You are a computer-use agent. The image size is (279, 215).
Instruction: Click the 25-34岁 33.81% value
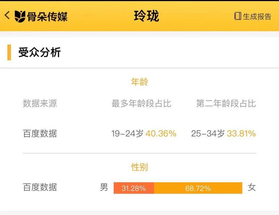click(223, 133)
